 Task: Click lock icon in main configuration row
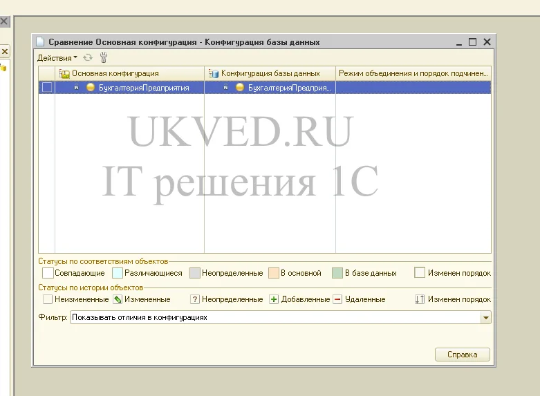pyautogui.click(x=77, y=88)
